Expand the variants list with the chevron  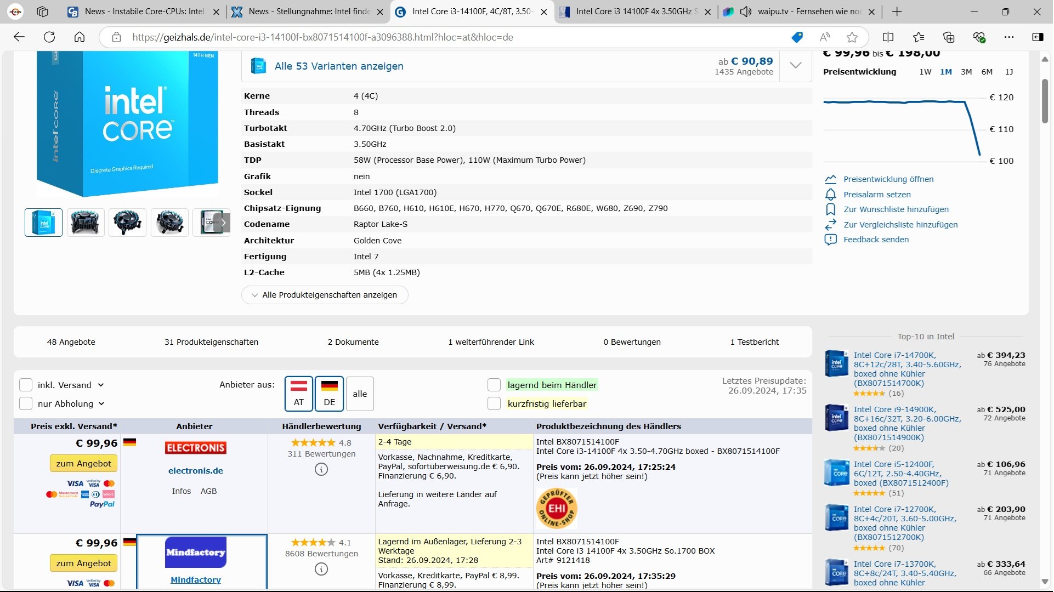(796, 66)
